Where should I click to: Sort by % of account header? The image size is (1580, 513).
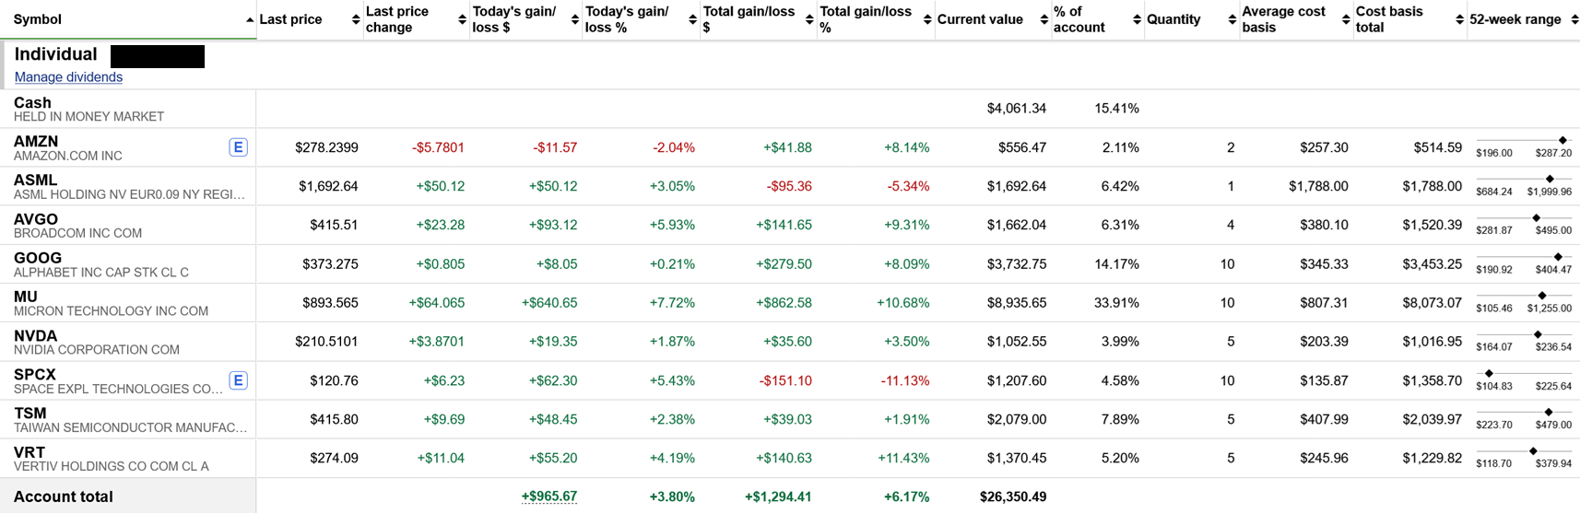pyautogui.click(x=1079, y=19)
